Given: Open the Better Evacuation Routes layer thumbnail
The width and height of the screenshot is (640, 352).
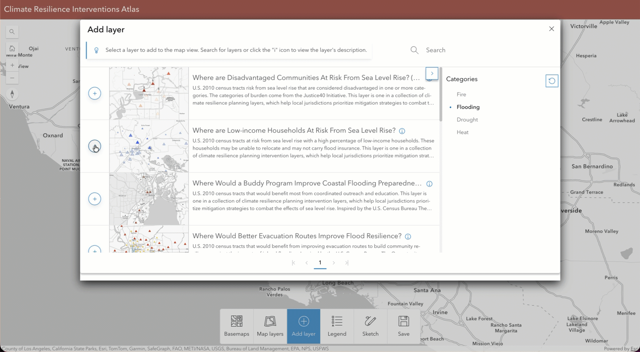Looking at the screenshot, I should pyautogui.click(x=149, y=239).
